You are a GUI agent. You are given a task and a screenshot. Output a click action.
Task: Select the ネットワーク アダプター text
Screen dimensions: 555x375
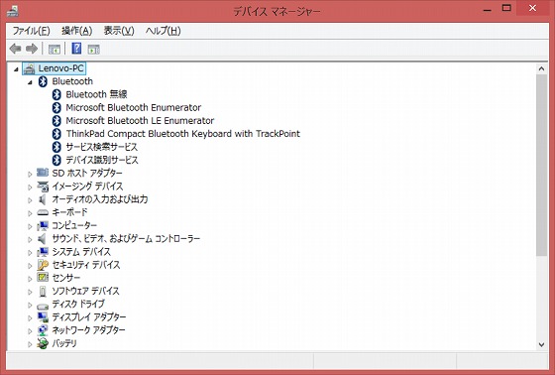tap(88, 330)
